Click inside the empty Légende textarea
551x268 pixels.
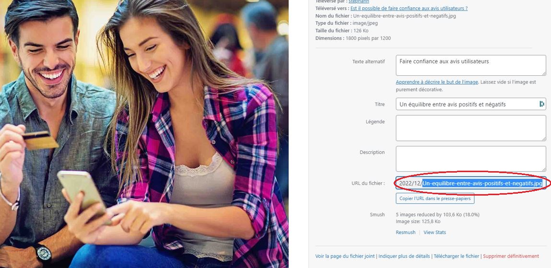pyautogui.click(x=471, y=128)
